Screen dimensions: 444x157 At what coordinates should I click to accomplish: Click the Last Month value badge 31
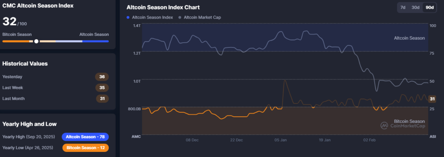click(x=102, y=99)
